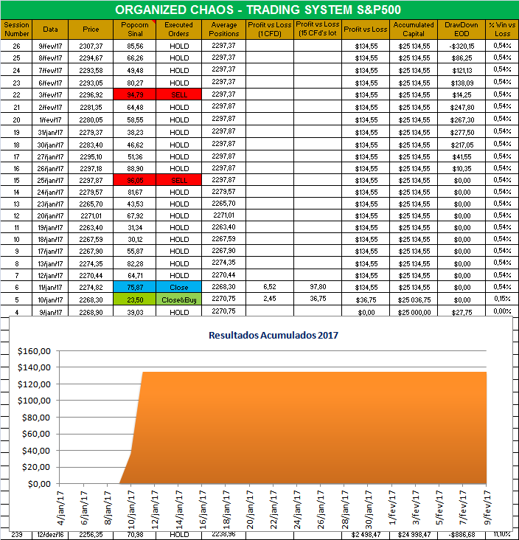Click the 9/fev/17 chart axis label
This screenshot has height=540, width=519.
(x=487, y=508)
